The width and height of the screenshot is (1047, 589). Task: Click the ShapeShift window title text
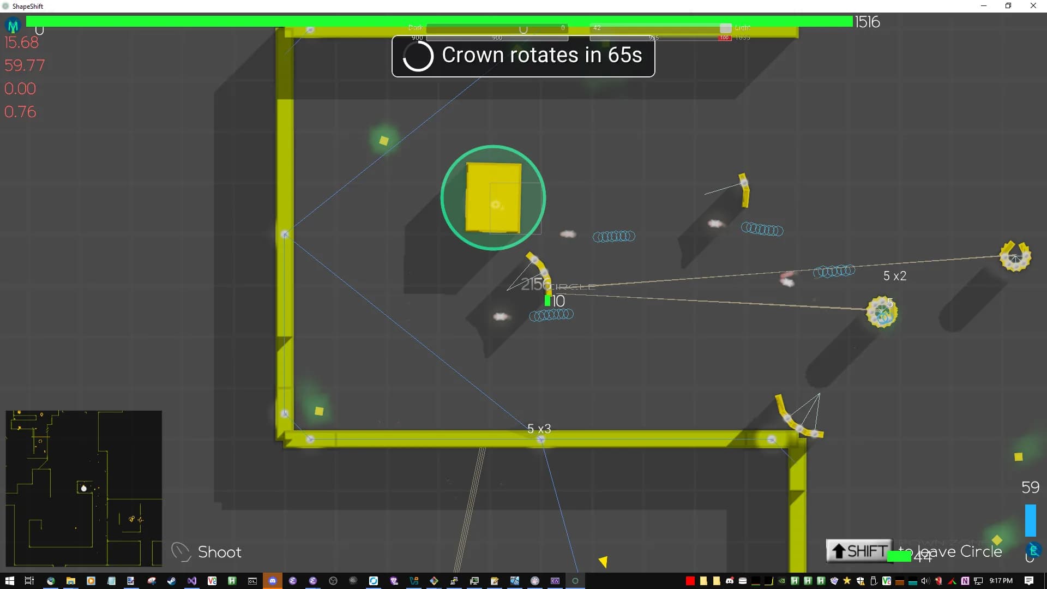(28, 6)
